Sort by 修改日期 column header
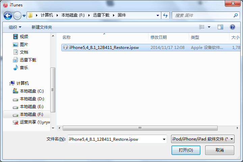 point(159,37)
